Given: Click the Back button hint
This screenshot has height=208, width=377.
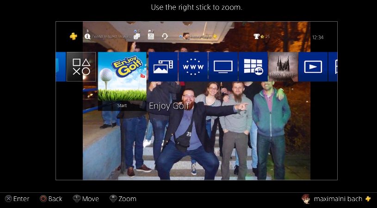Looking at the screenshot, I should (51, 199).
